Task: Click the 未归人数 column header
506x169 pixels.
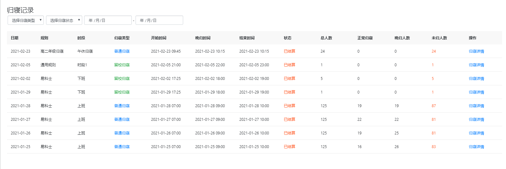Action: click(439, 38)
